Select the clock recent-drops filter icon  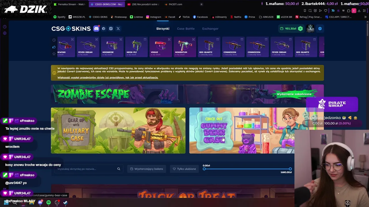click(54, 40)
